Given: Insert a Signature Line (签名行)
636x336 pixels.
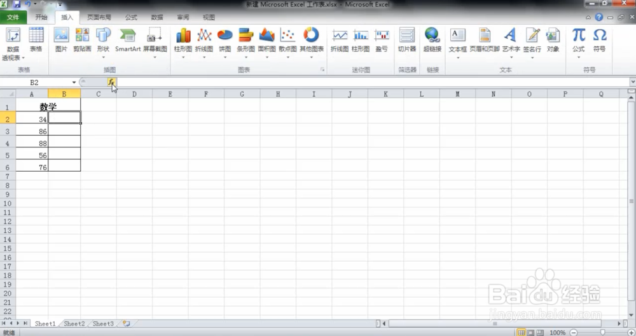Looking at the screenshot, I should (x=532, y=42).
